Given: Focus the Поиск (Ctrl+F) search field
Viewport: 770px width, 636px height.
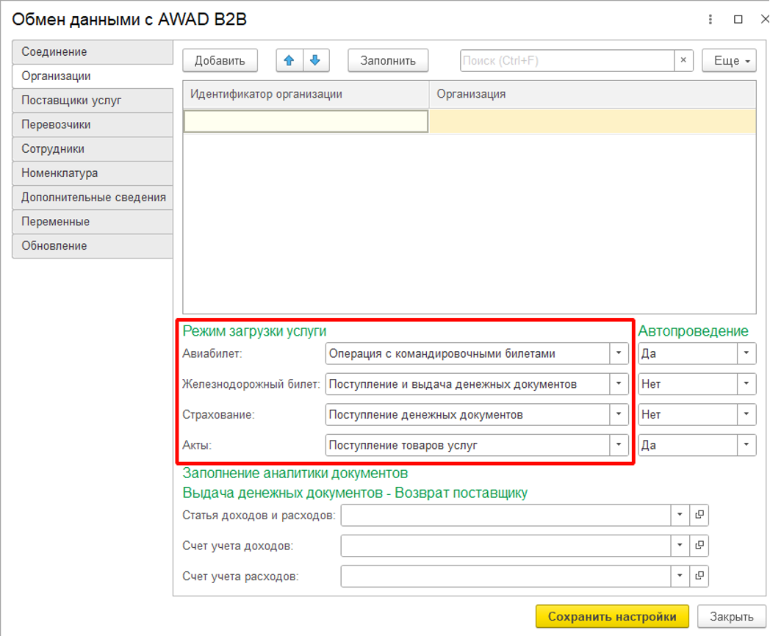Looking at the screenshot, I should click(x=566, y=60).
